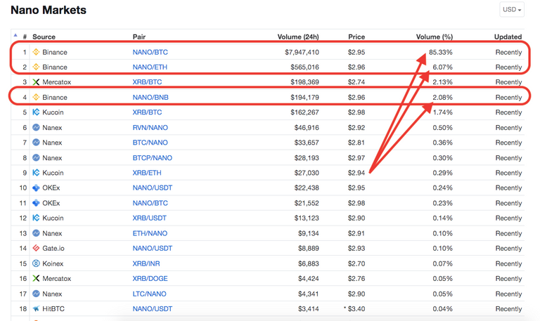Open XRB/INR pair link
This screenshot has width=540, height=321.
coord(146,263)
